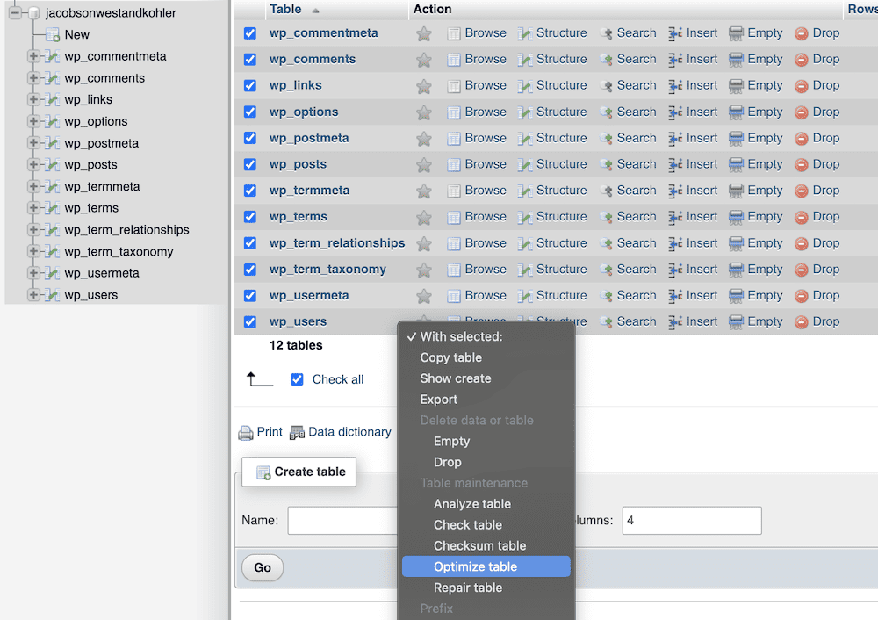The image size is (878, 620).
Task: Click the red Drop icon for wp_comments
Action: click(x=802, y=60)
